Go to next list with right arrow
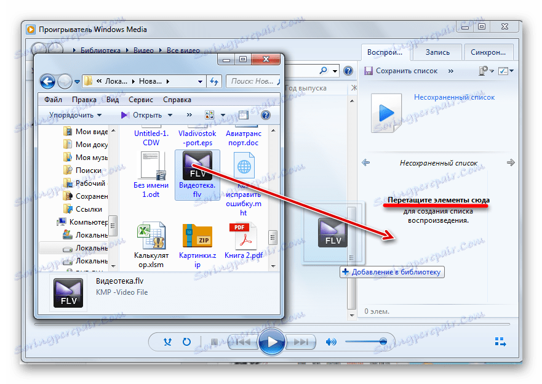The width and height of the screenshot is (542, 384). [511, 162]
